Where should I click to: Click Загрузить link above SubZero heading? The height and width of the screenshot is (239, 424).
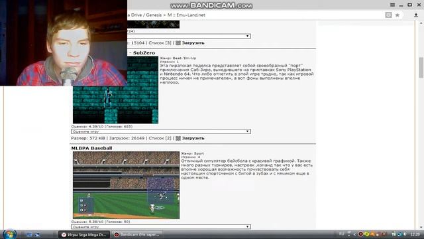193,42
